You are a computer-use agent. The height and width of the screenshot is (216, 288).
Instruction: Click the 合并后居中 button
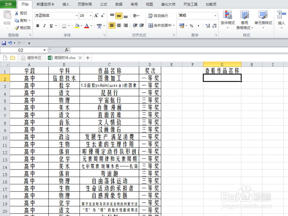pos(159,26)
